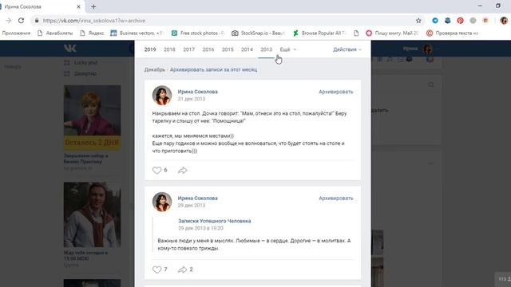
Task: Open Browse Popular All bookmark
Action: click(319, 33)
